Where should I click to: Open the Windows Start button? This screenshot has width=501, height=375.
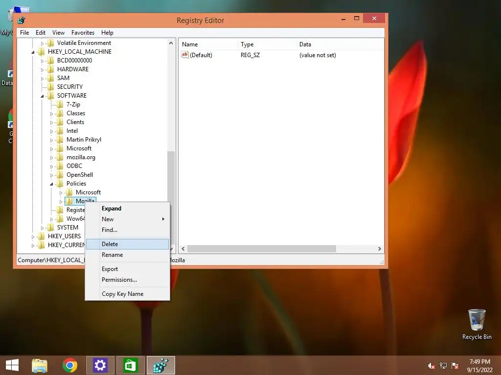pos(12,365)
